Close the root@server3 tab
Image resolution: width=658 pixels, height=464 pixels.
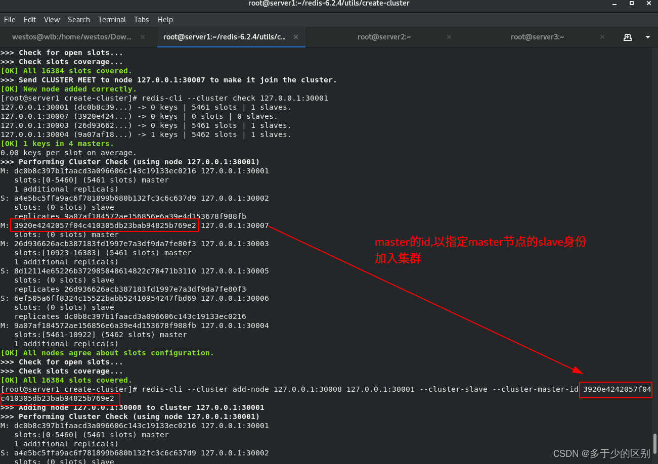point(602,37)
